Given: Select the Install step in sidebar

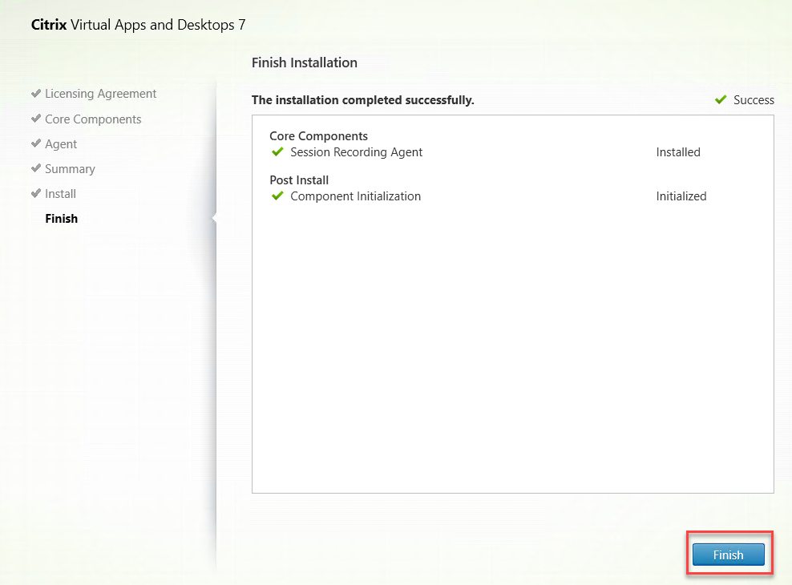Looking at the screenshot, I should 60,194.
